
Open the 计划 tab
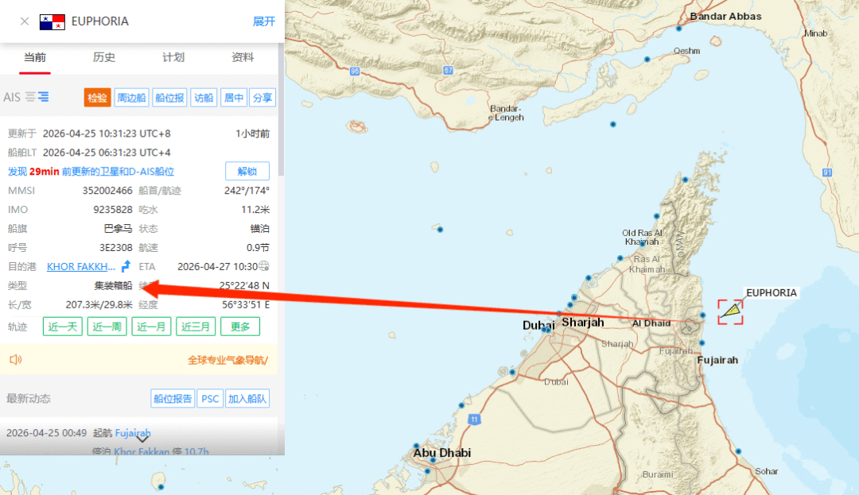click(x=173, y=57)
